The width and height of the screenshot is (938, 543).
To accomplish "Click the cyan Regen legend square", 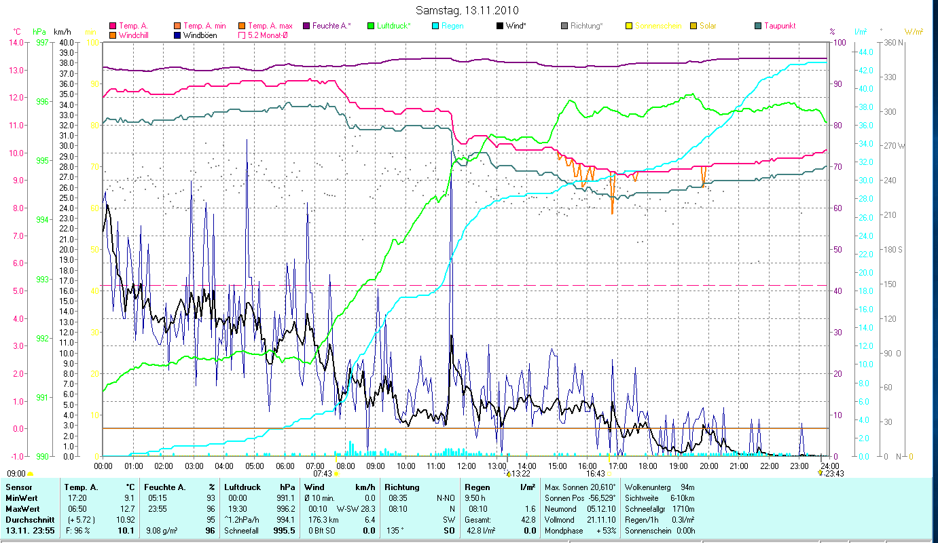I will click(x=435, y=26).
